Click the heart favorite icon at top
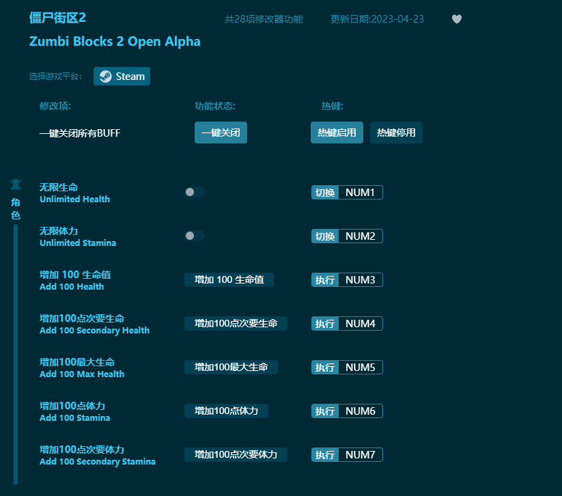Viewport: 562px width, 496px height. tap(456, 20)
